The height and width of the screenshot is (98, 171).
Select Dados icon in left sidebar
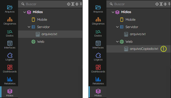pyautogui.click(x=10, y=33)
